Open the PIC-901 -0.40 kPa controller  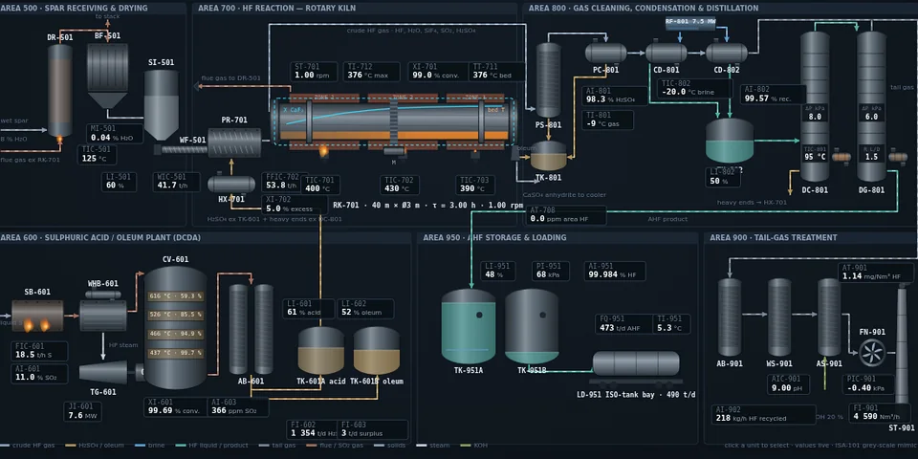coord(867,384)
